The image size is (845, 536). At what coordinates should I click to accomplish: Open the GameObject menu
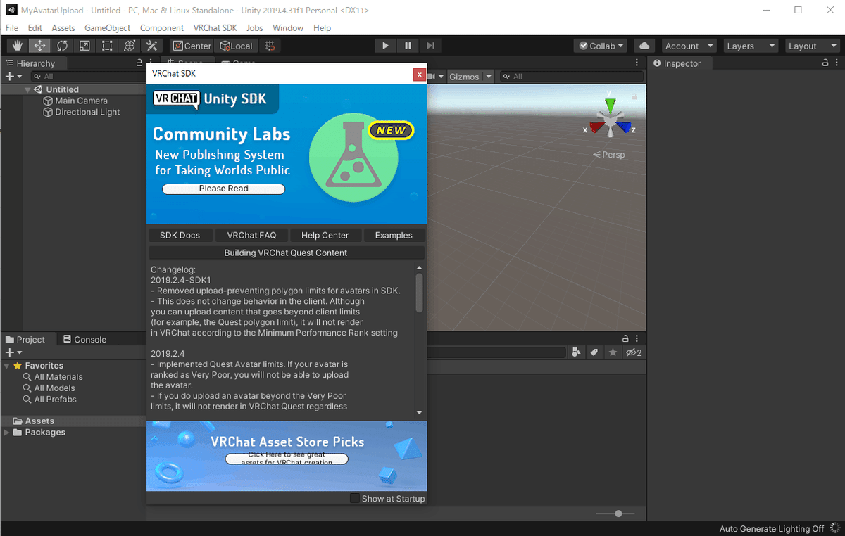click(108, 27)
